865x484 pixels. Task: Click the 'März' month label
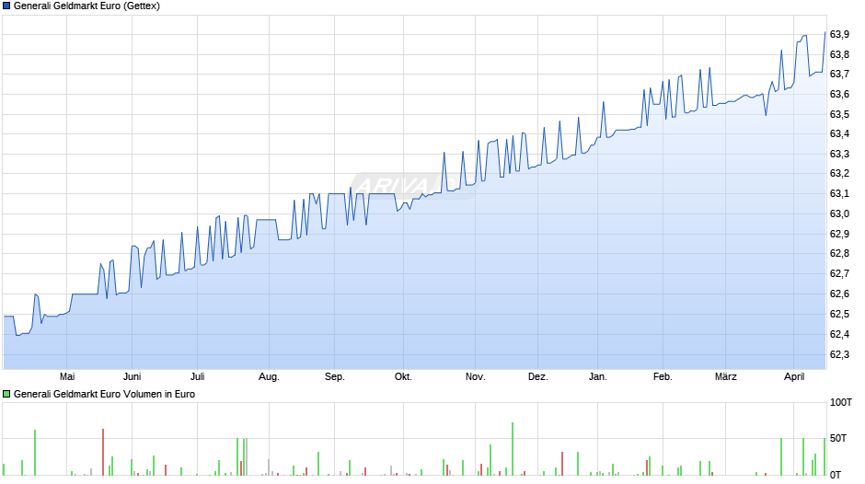pos(725,376)
